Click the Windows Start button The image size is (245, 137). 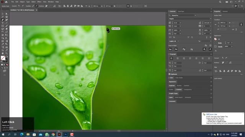click(3, 134)
